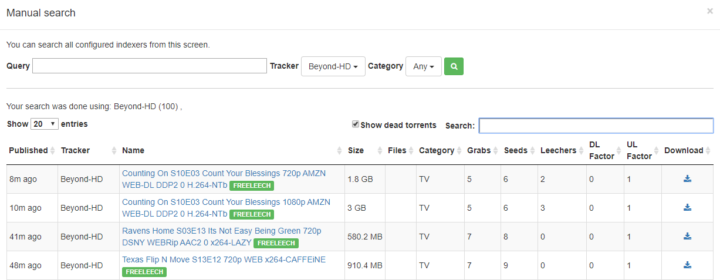The image size is (720, 280).
Task: Download the Texas Flip N Move torrent
Action: coord(687,265)
